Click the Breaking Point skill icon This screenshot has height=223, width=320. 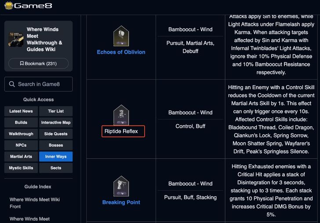click(121, 186)
